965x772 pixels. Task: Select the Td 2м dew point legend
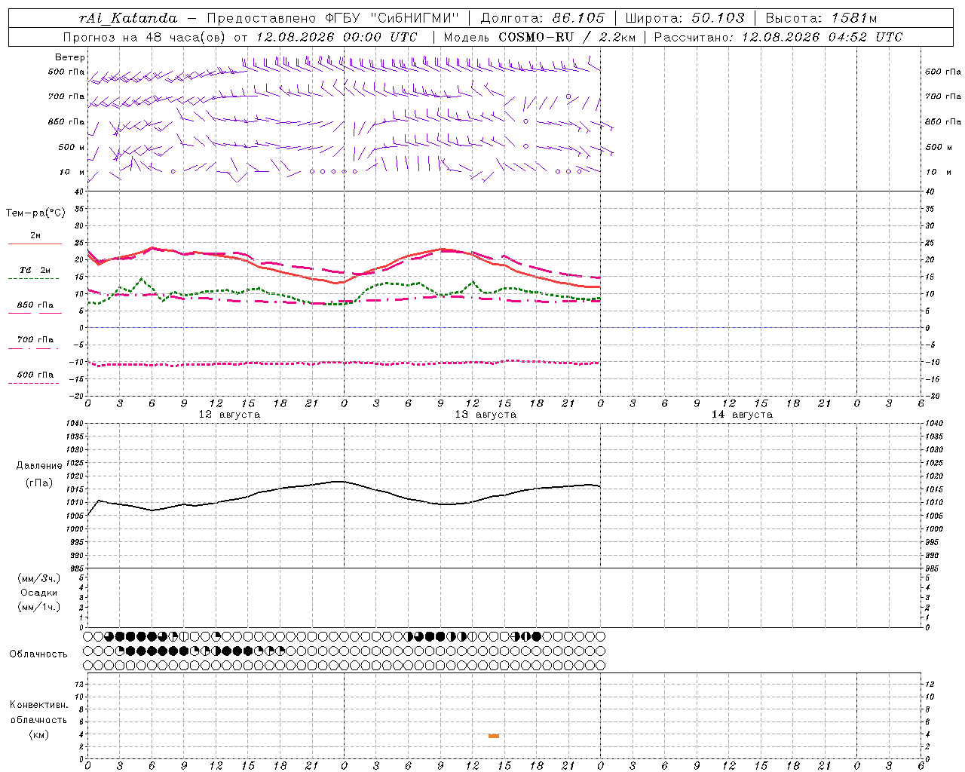click(x=35, y=273)
